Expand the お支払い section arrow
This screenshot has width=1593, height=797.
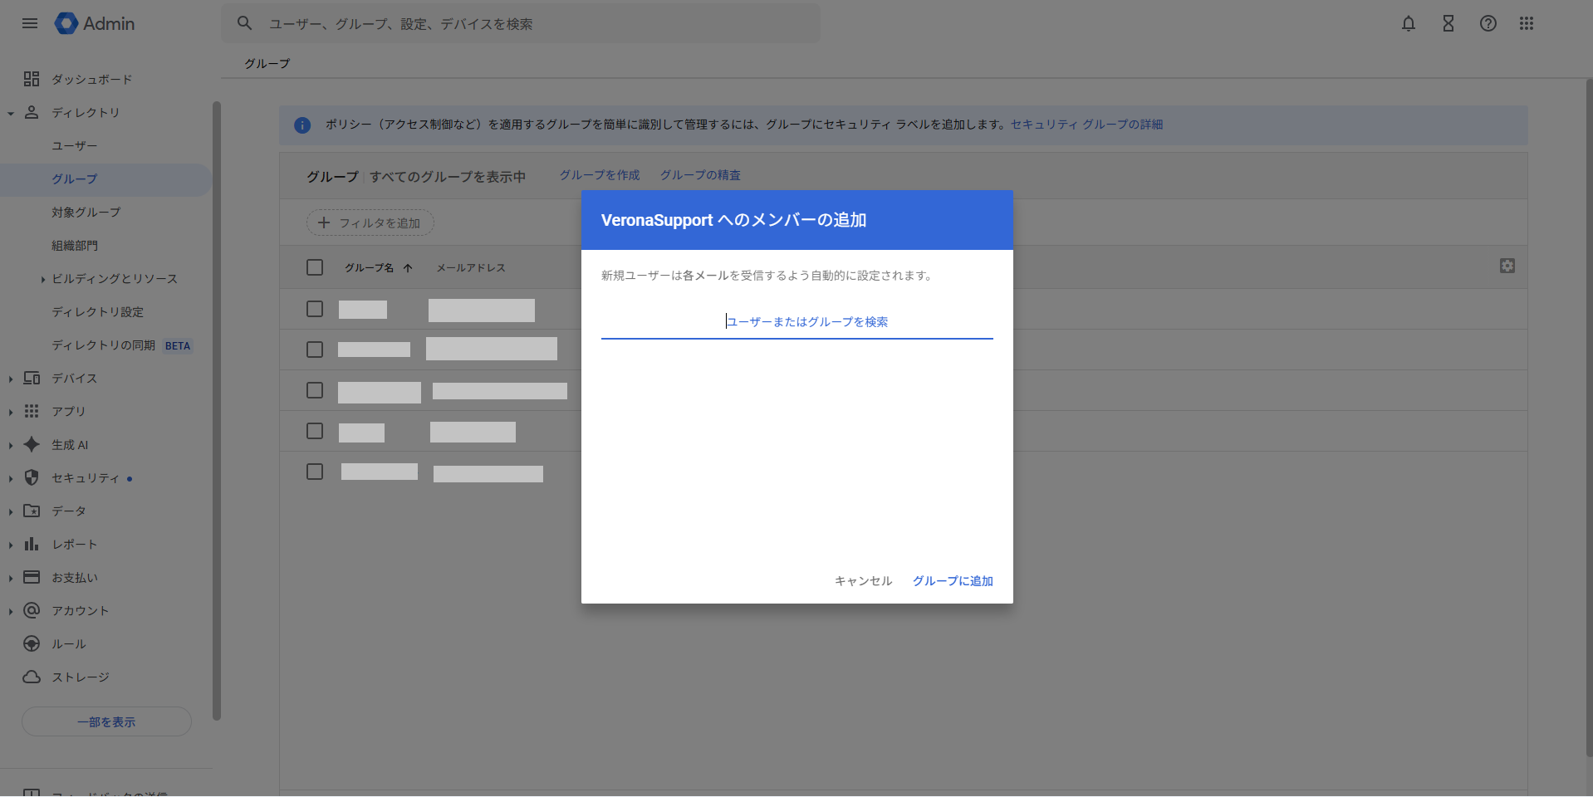pos(11,578)
